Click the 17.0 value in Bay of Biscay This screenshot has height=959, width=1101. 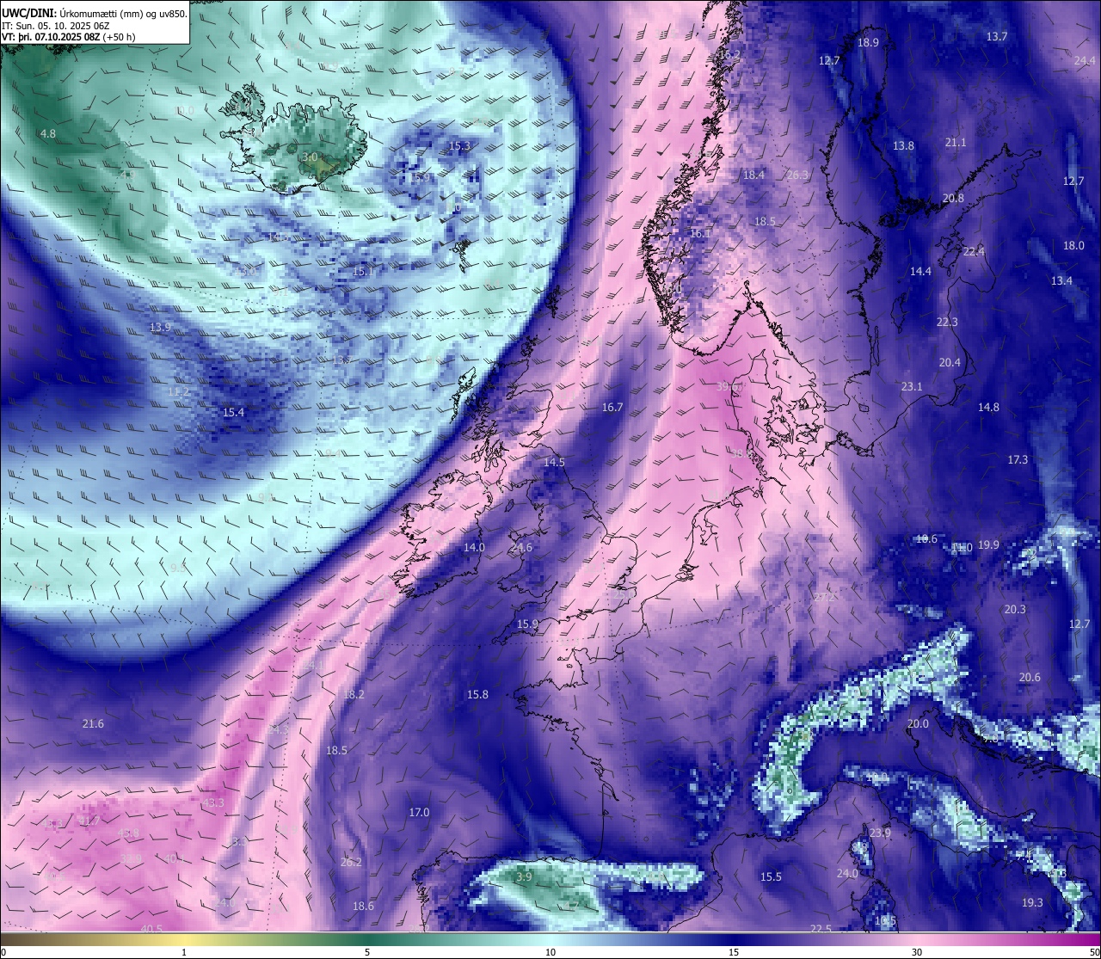point(419,813)
